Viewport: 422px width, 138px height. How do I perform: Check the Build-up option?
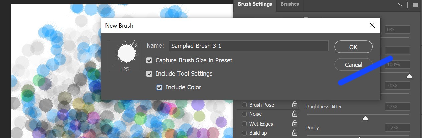click(x=244, y=133)
